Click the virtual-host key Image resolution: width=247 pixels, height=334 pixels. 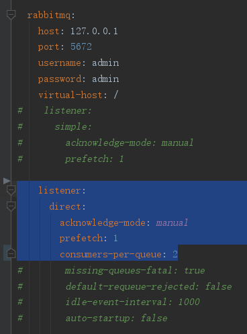pyautogui.click(x=70, y=95)
